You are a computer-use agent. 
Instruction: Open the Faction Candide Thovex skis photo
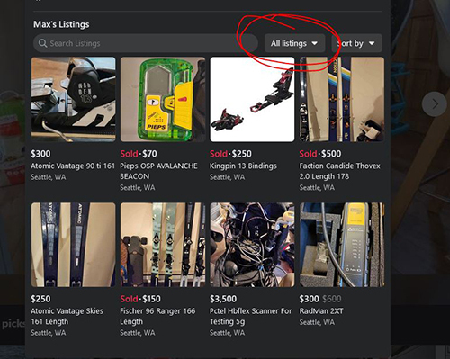[342, 99]
